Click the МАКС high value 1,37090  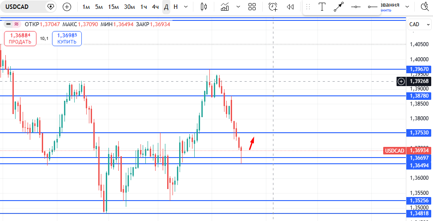(88, 24)
